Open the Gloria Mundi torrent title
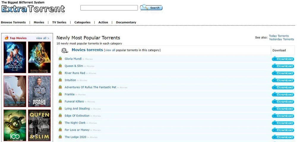 coord(73,59)
